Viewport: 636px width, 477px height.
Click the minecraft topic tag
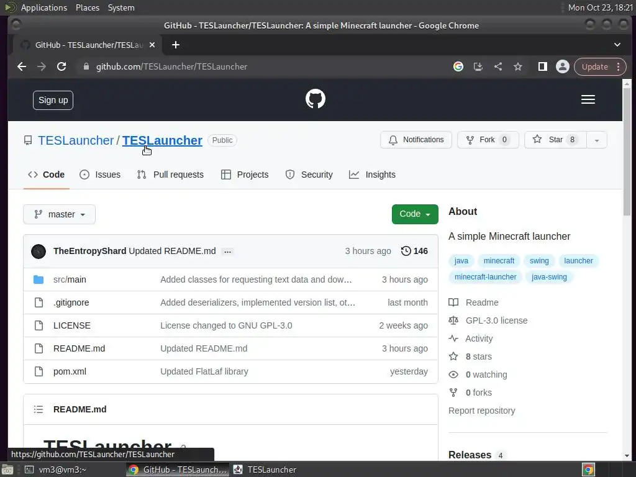[499, 261]
